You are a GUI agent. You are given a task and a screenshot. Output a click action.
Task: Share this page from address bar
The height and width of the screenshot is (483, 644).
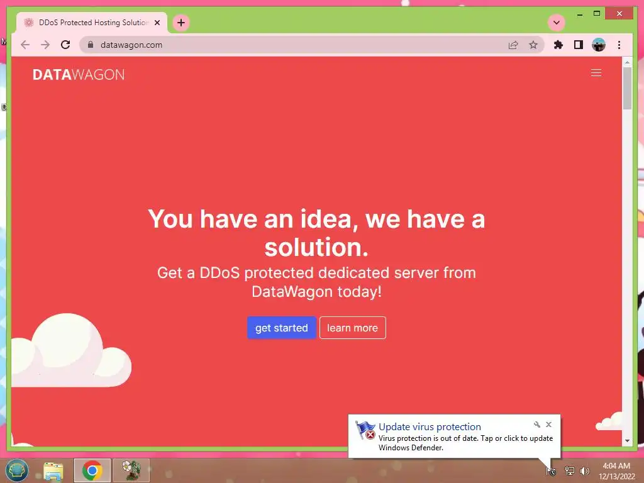513,45
